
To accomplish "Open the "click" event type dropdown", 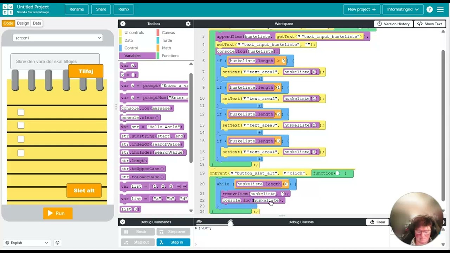I will coord(285,173).
